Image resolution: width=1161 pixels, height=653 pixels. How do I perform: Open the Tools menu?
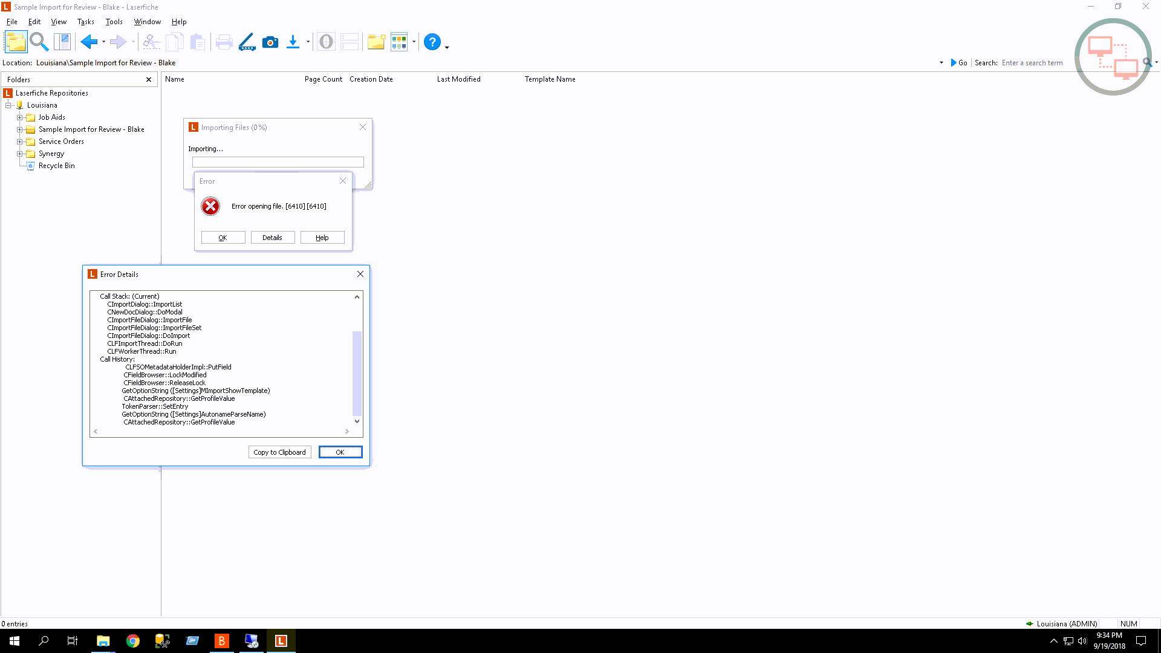point(114,22)
